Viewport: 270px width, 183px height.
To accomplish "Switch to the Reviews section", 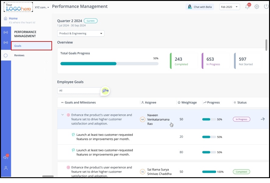I will (19, 55).
